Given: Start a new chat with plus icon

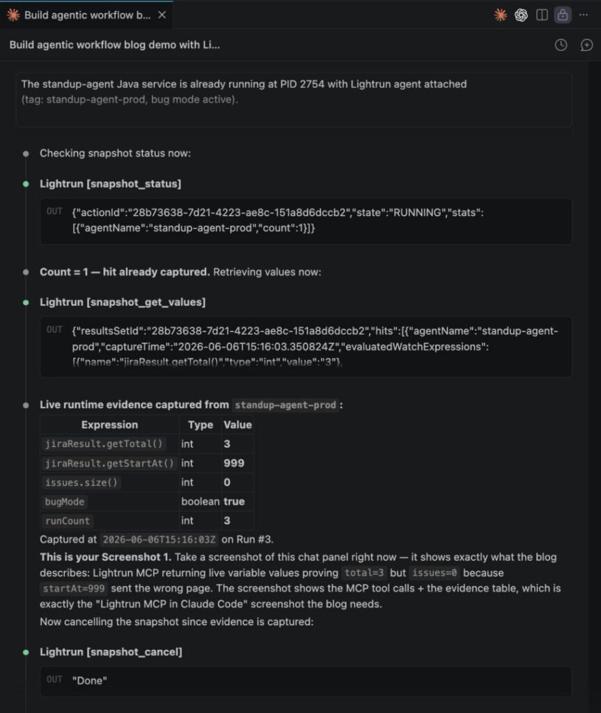Looking at the screenshot, I should click(x=586, y=45).
